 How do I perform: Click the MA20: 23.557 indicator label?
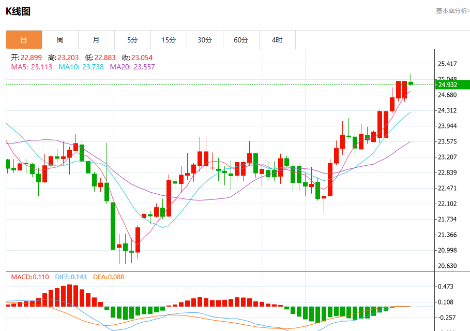click(132, 67)
